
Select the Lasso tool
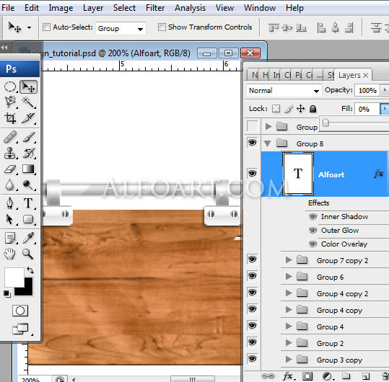point(10,102)
